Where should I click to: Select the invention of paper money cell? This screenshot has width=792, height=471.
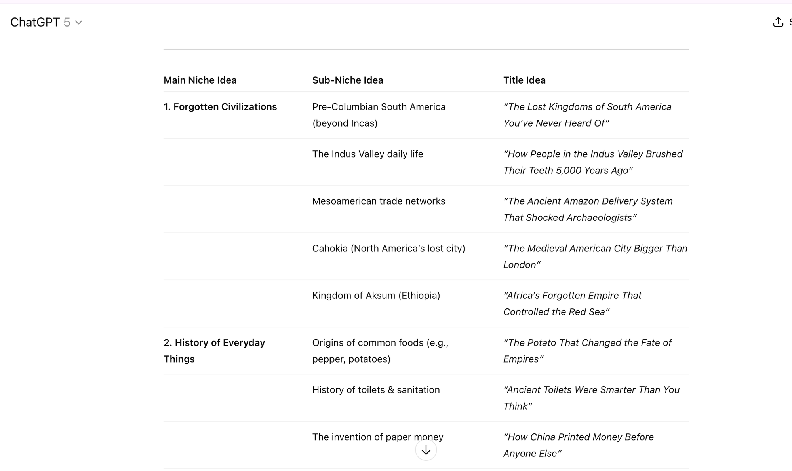(377, 437)
